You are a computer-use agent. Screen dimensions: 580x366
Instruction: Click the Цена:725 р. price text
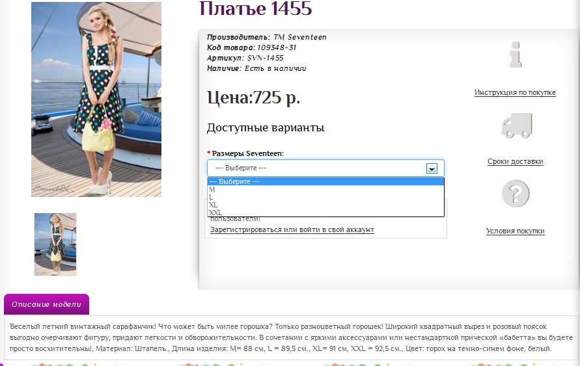[253, 98]
